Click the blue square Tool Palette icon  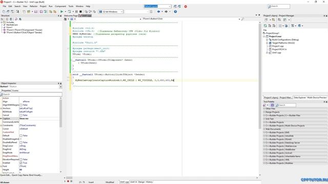(x=272, y=105)
